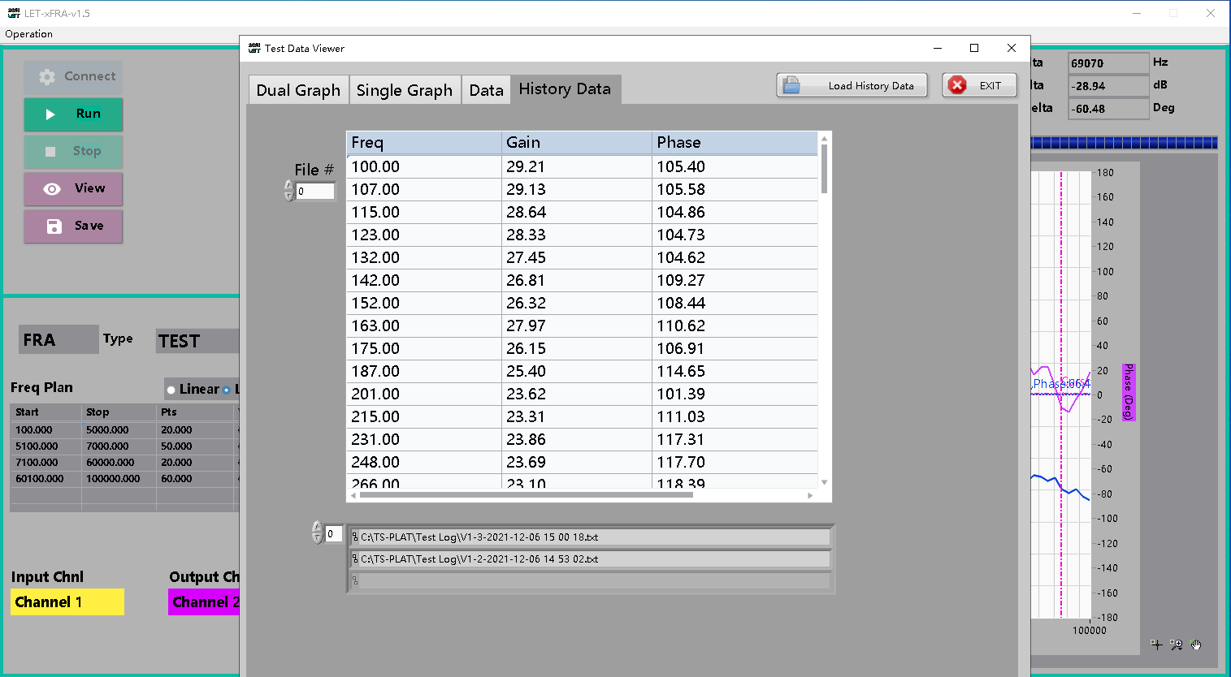Click the red X EXIT button
This screenshot has height=677, width=1231.
(979, 85)
